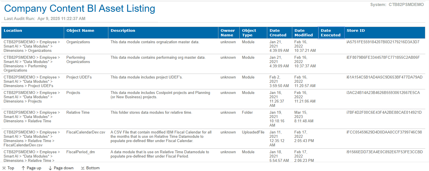
Task: Click the Bottom navigation arrow icon
Action: coord(83,168)
